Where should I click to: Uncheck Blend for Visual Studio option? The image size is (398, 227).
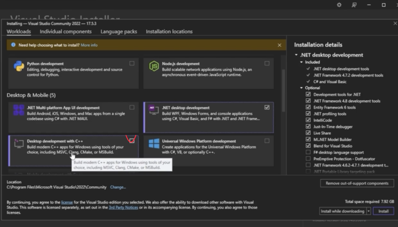[308, 145]
